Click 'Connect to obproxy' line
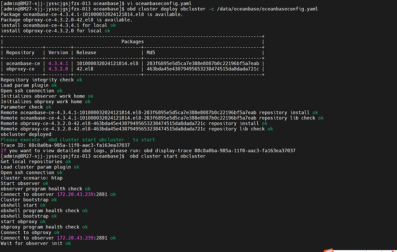This screenshot has width=397, height=252. (x=30, y=233)
